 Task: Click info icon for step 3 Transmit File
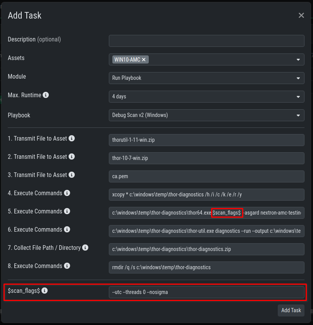coord(72,175)
